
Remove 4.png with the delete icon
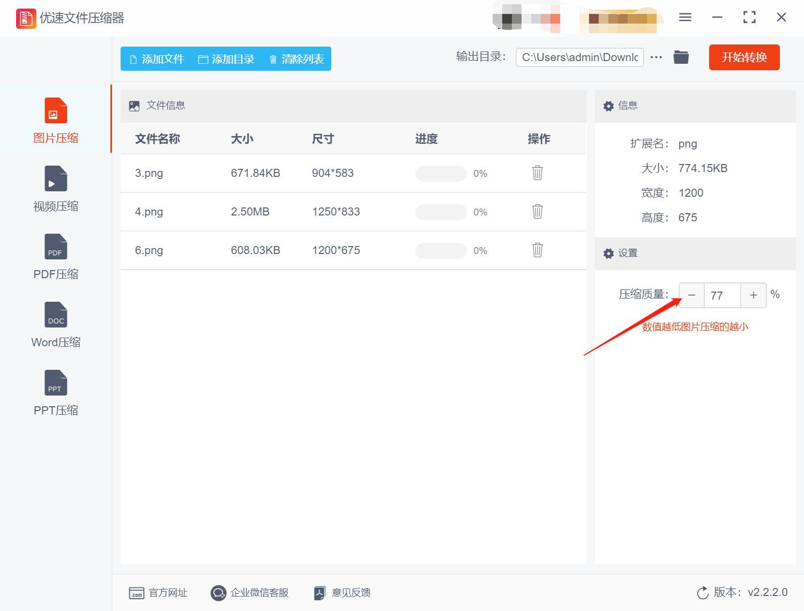tap(537, 212)
